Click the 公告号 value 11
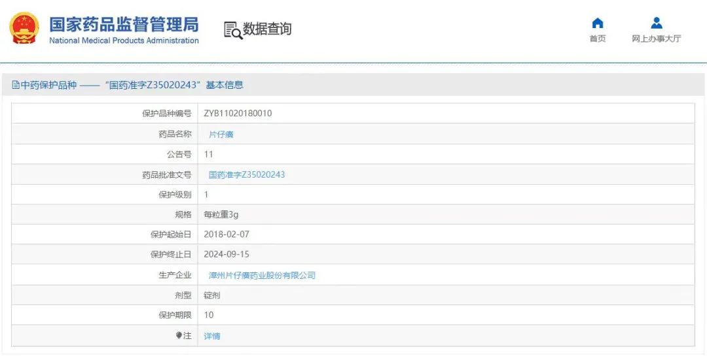The image size is (707, 356). pyautogui.click(x=208, y=154)
